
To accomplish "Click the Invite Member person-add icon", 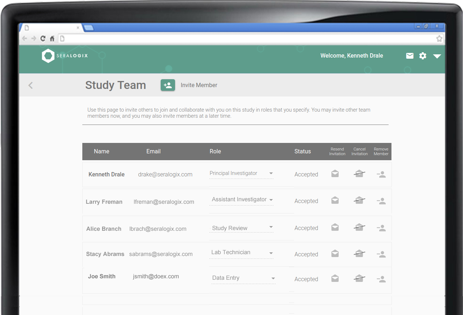I will coord(168,85).
